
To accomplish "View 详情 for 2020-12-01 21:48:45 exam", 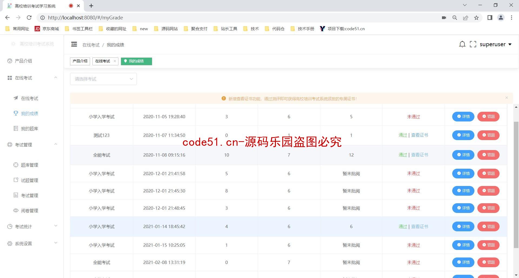I will pyautogui.click(x=463, y=208).
